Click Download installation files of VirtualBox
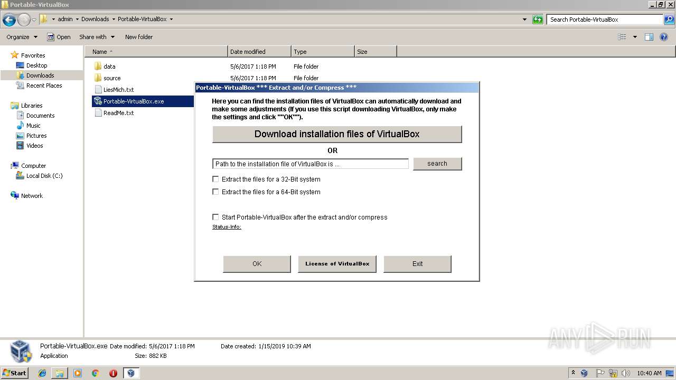The height and width of the screenshot is (380, 676). pos(337,134)
